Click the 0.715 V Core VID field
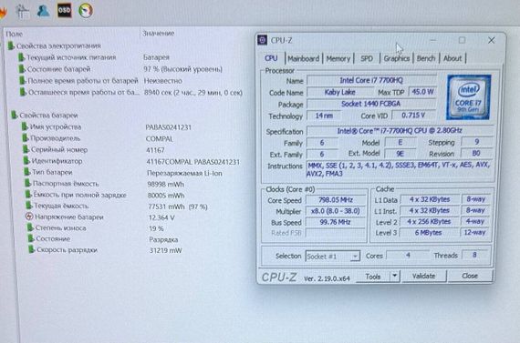520x343 pixels. click(413, 116)
